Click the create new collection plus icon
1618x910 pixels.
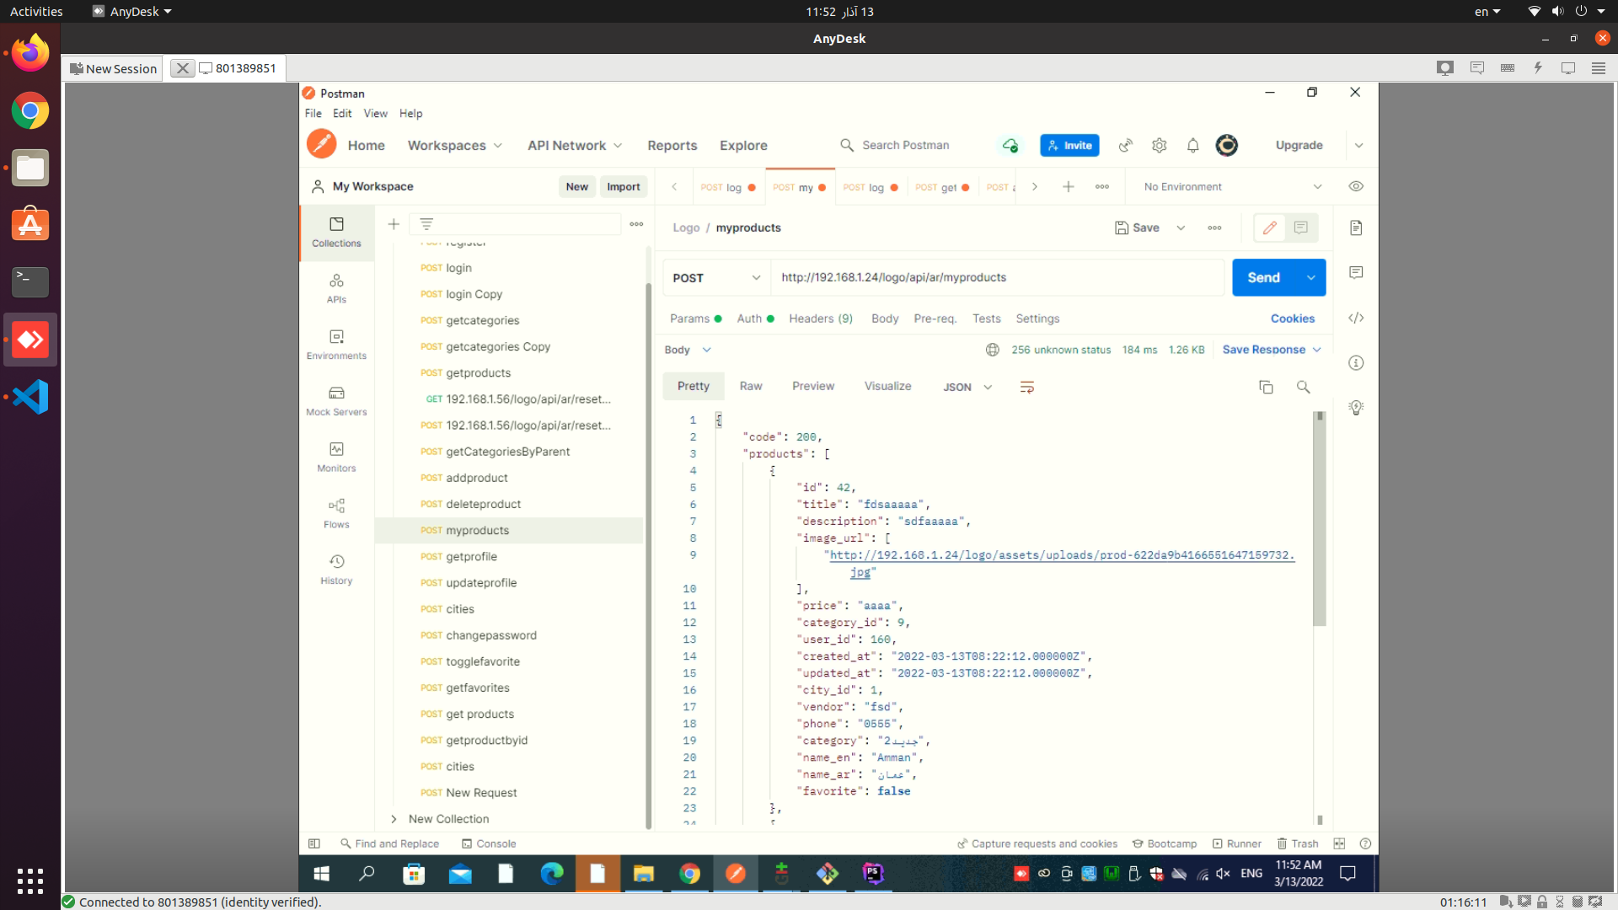tap(394, 223)
